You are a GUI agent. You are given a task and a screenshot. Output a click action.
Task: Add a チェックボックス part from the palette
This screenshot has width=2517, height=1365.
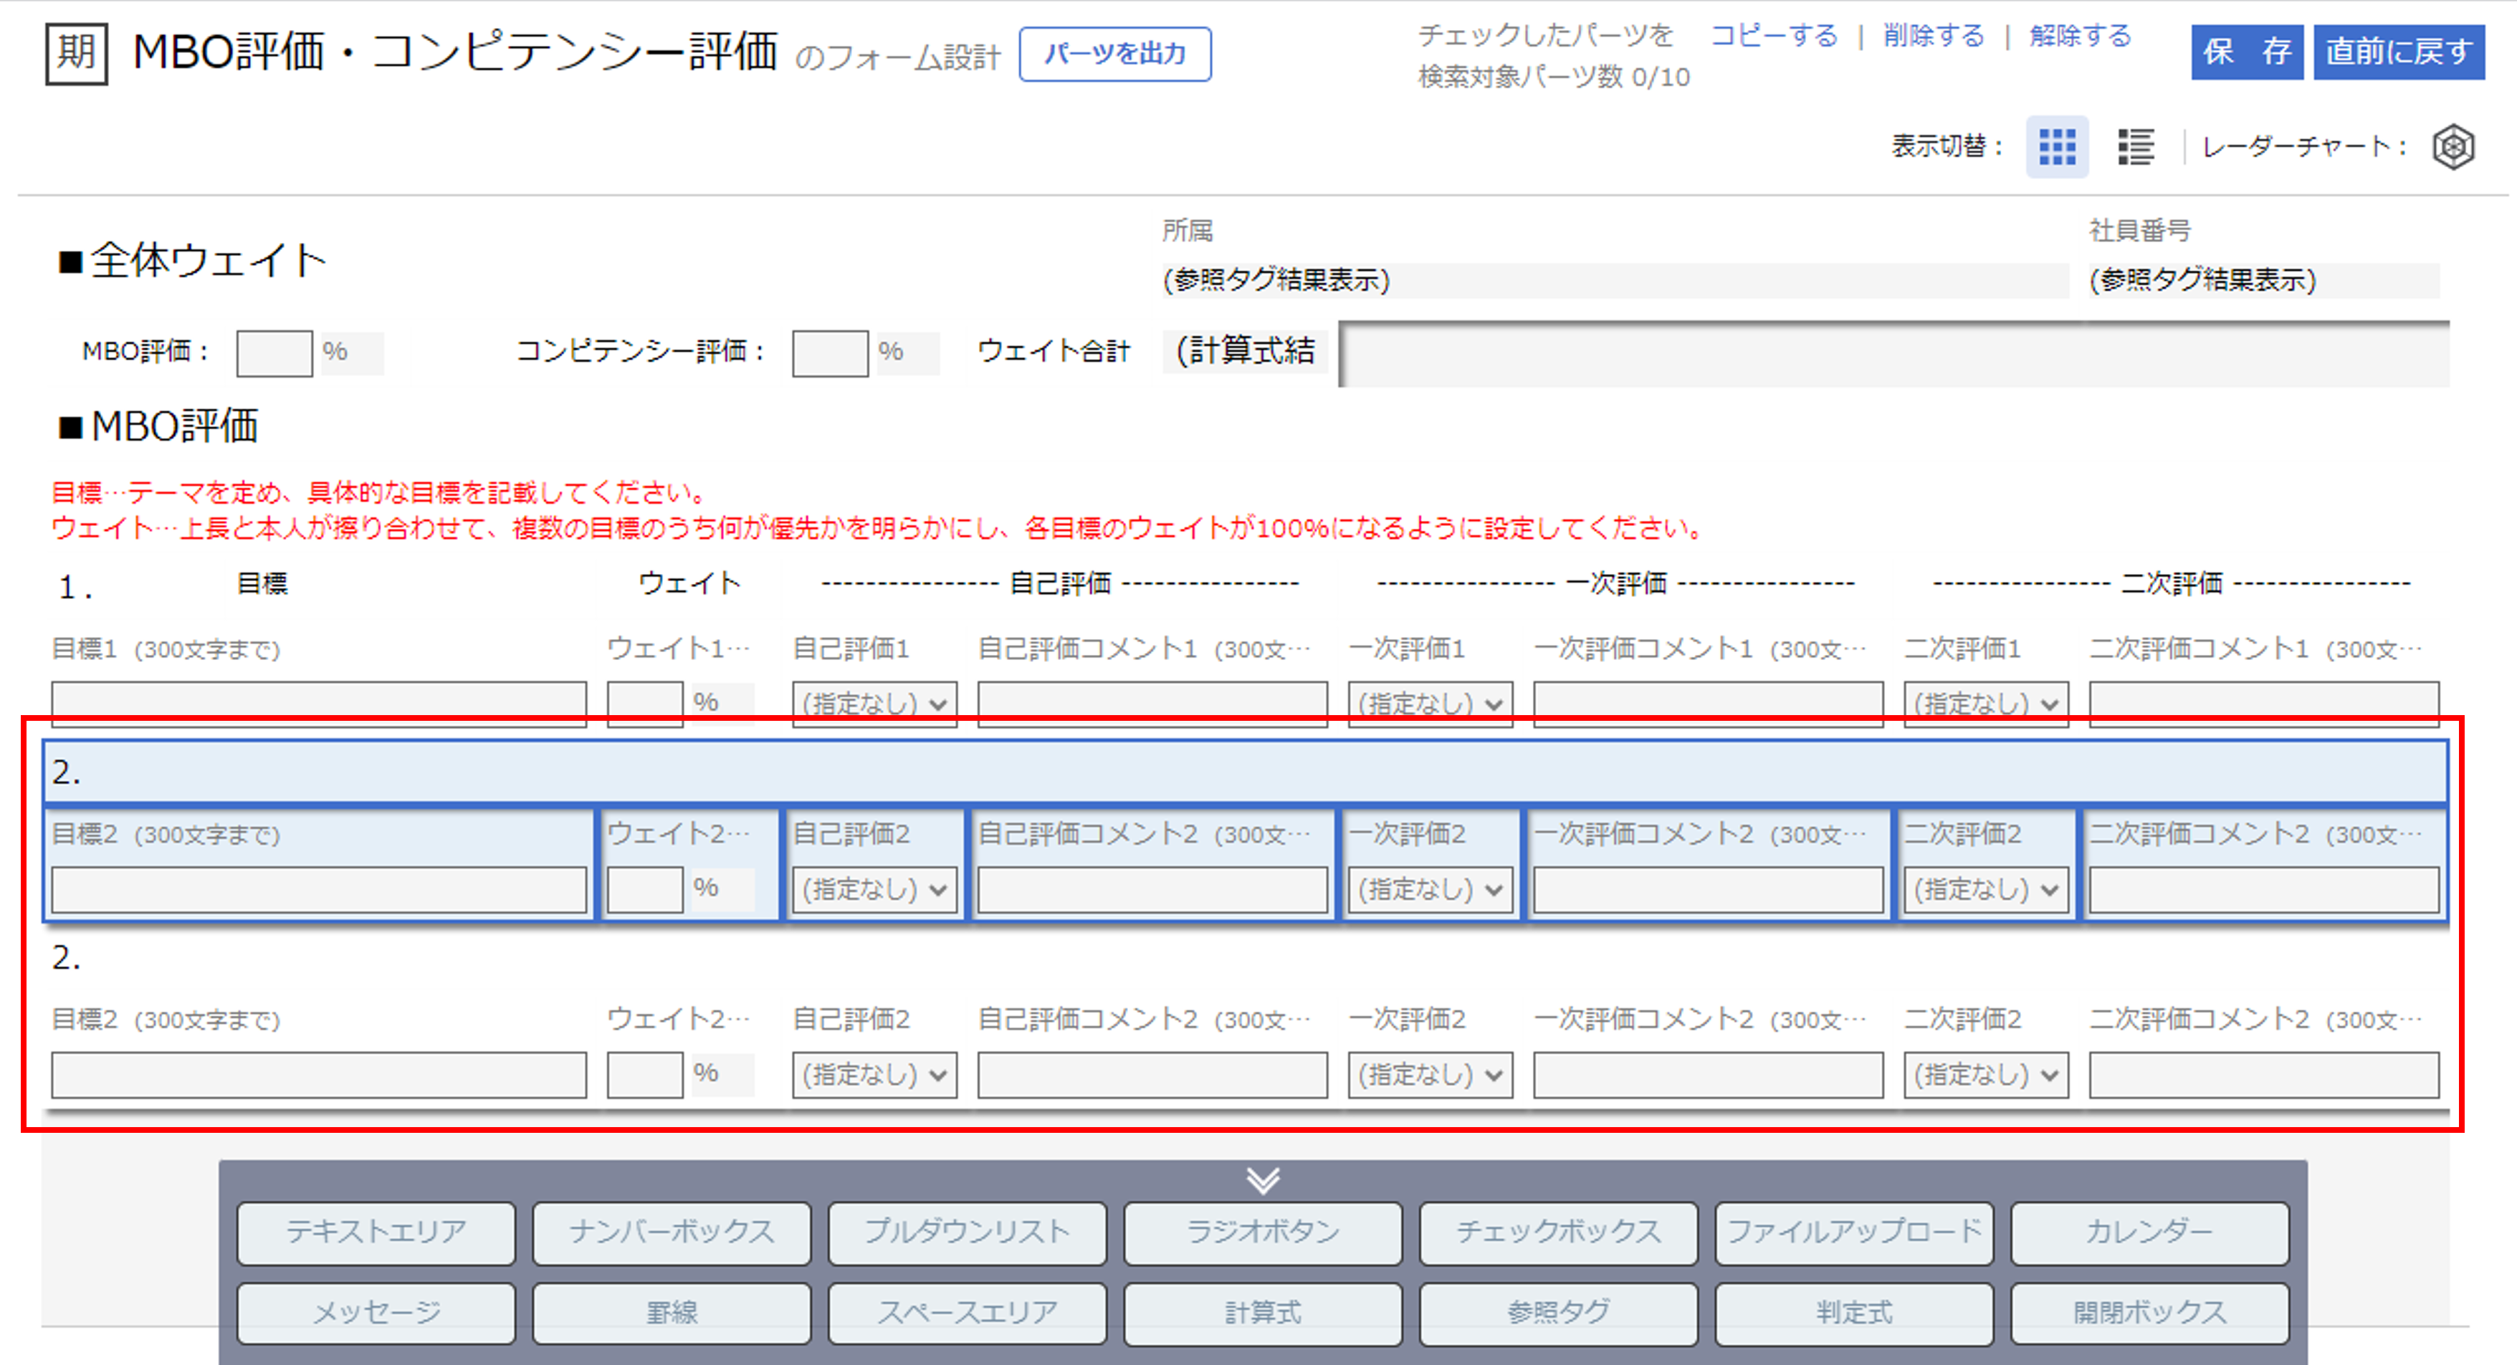click(x=1559, y=1232)
